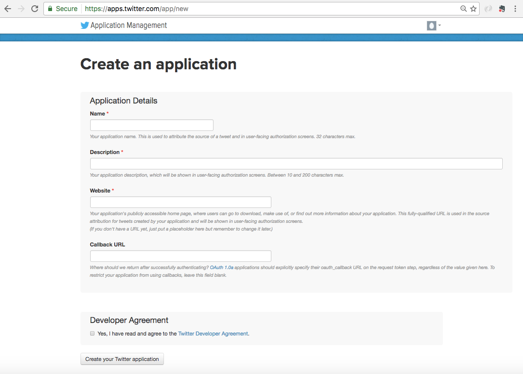Click the Application Management header title
523x374 pixels.
coord(129,26)
